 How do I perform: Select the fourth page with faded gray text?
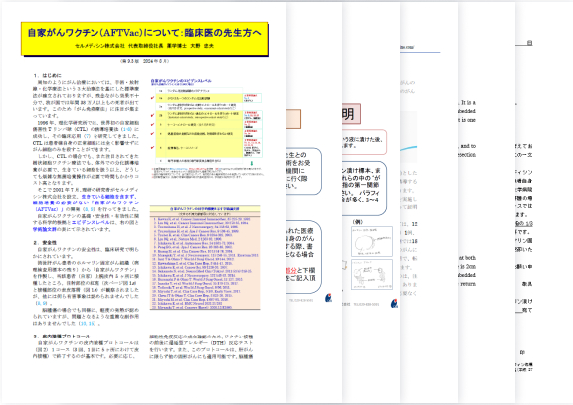click(429, 202)
